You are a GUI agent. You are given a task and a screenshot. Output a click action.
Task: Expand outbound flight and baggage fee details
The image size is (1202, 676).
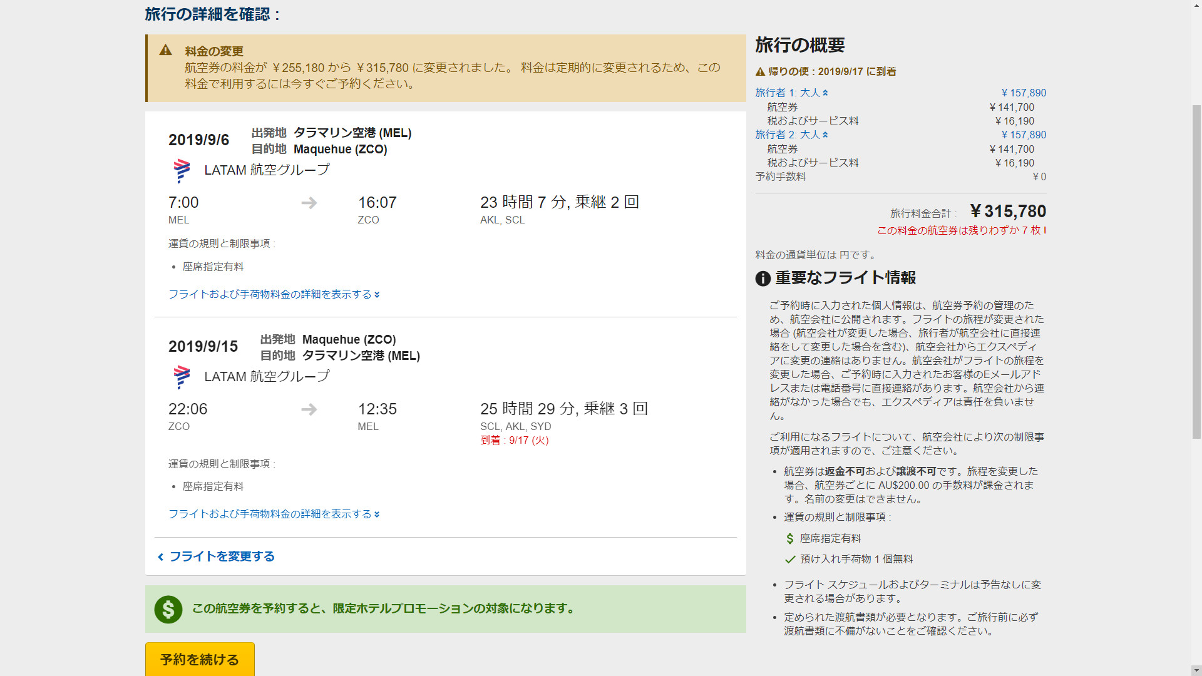click(x=274, y=294)
